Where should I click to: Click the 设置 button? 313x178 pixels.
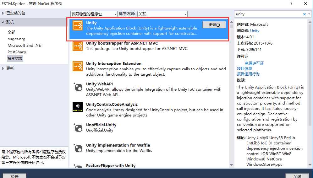pyautogui.click(x=14, y=176)
